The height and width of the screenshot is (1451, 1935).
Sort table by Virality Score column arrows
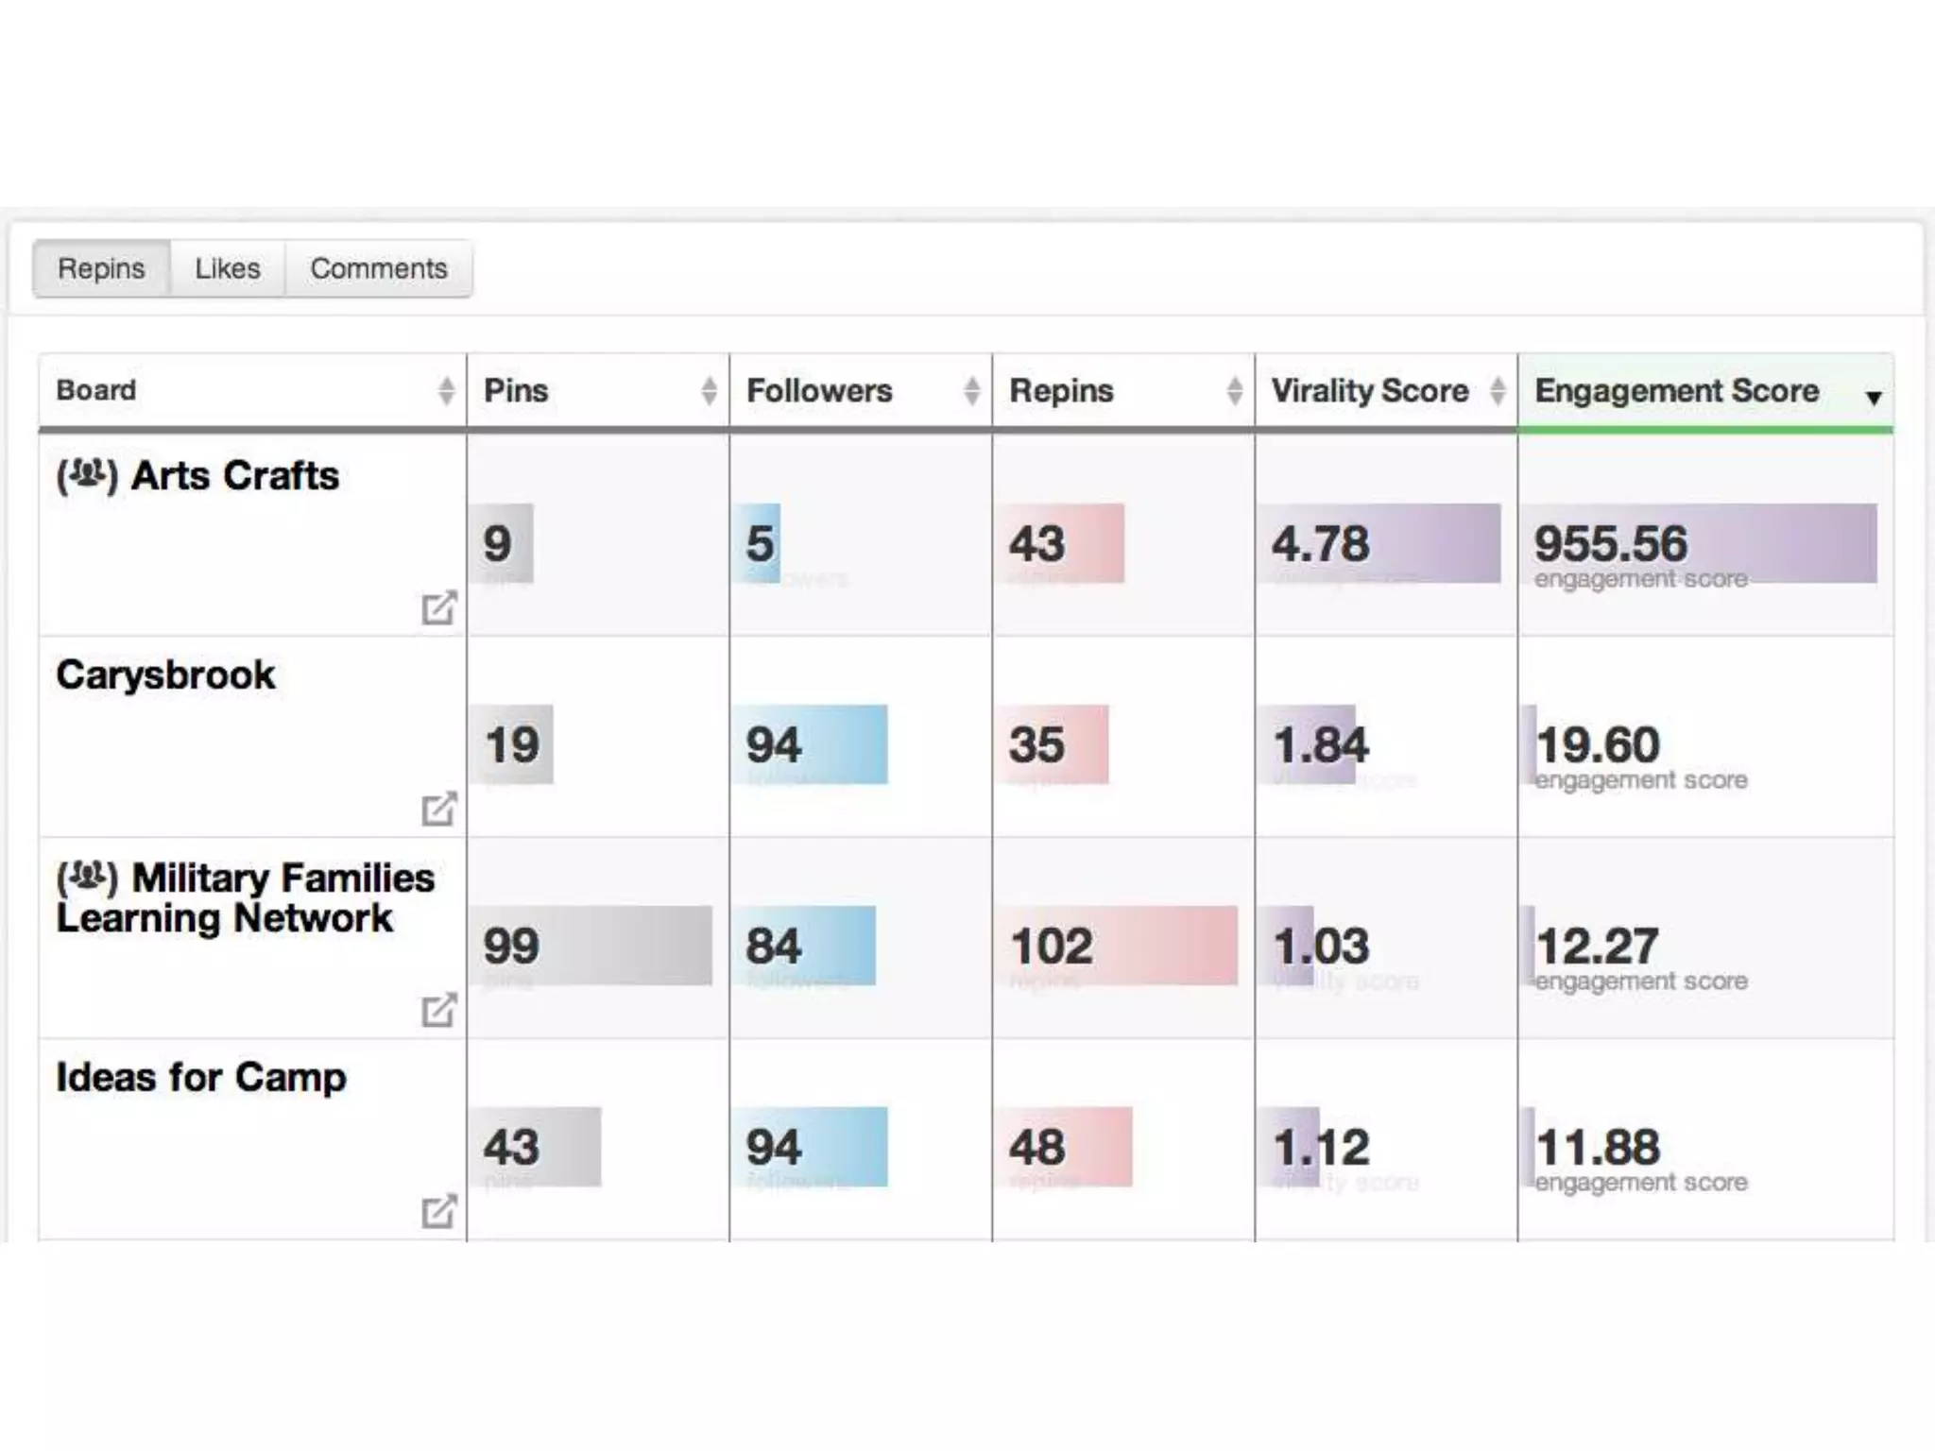[x=1497, y=390]
